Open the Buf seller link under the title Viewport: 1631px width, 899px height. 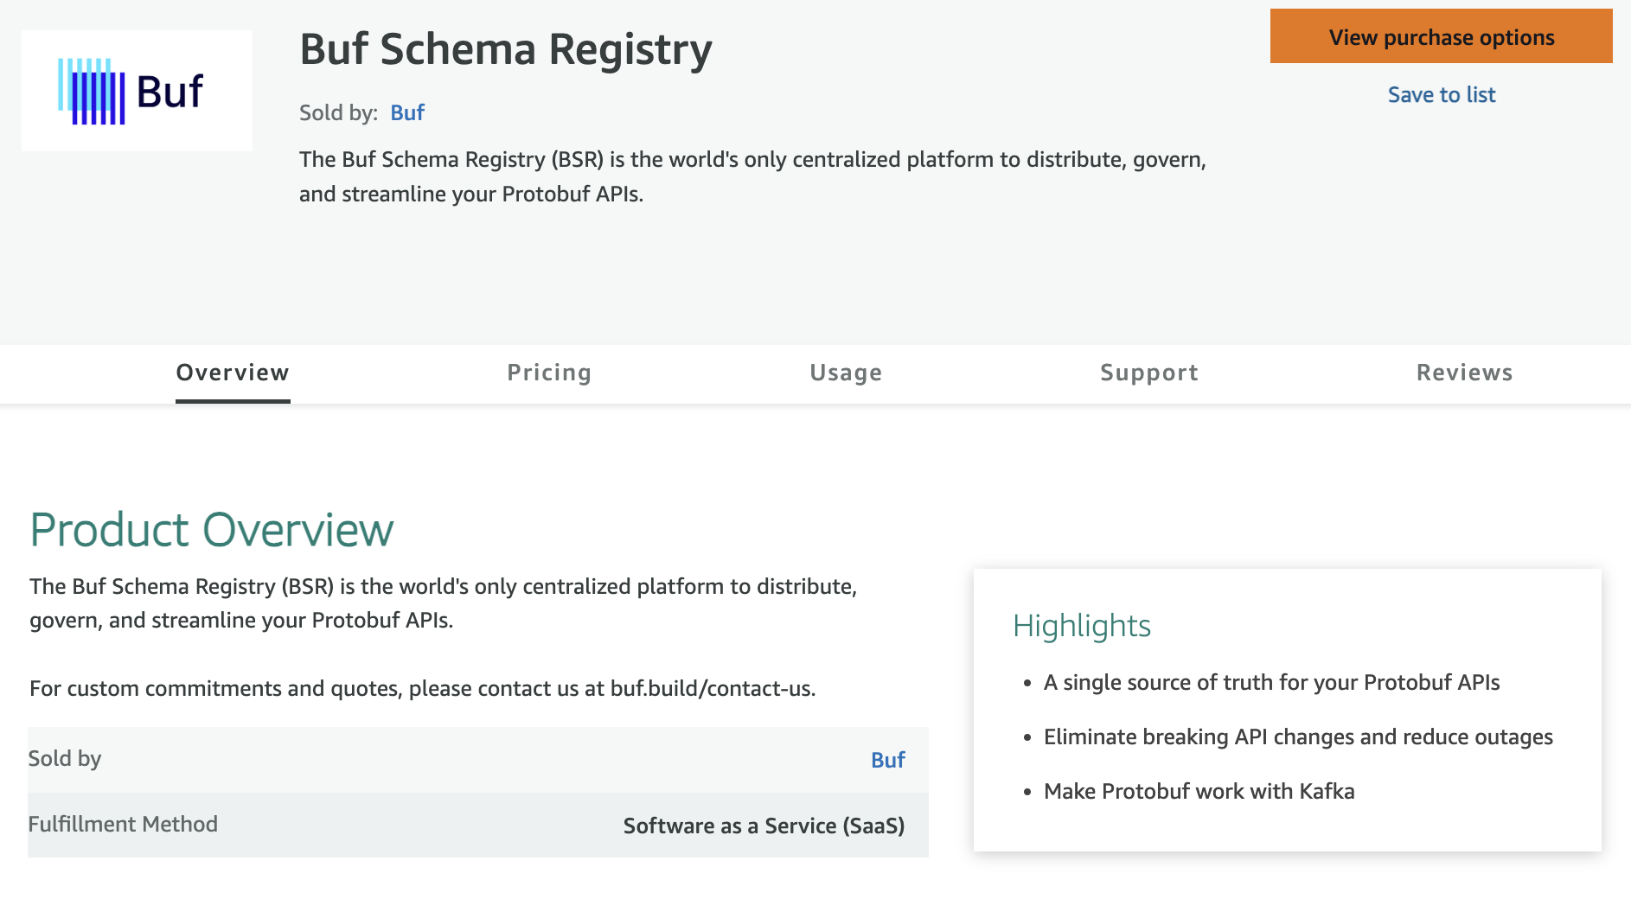click(407, 113)
